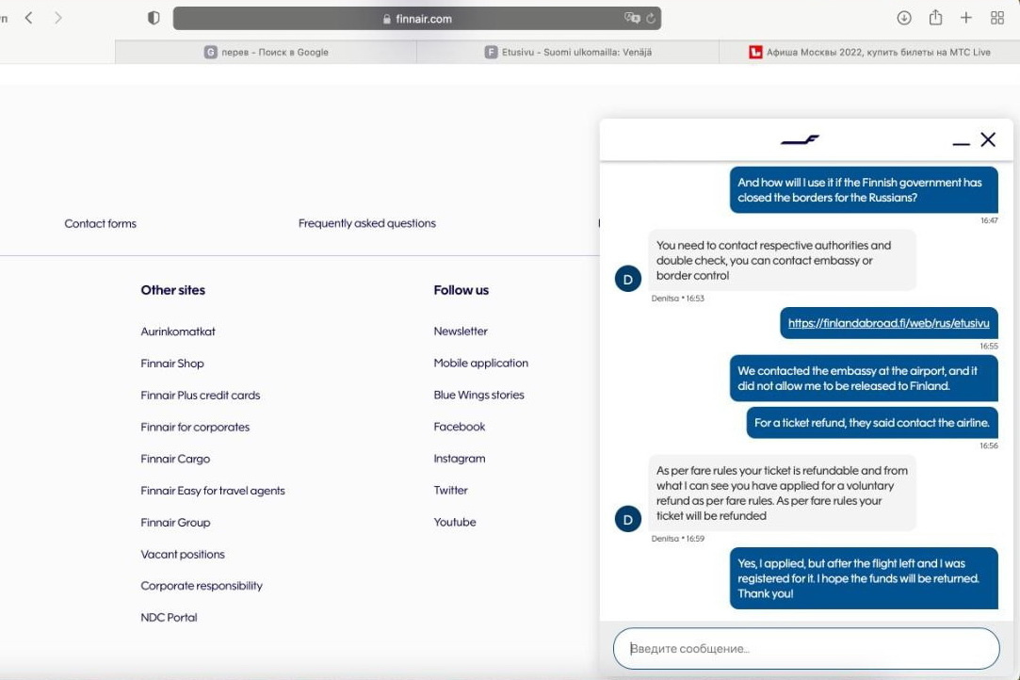1020x680 pixels.
Task: Minimize the Finnair chat window
Action: 961,143
